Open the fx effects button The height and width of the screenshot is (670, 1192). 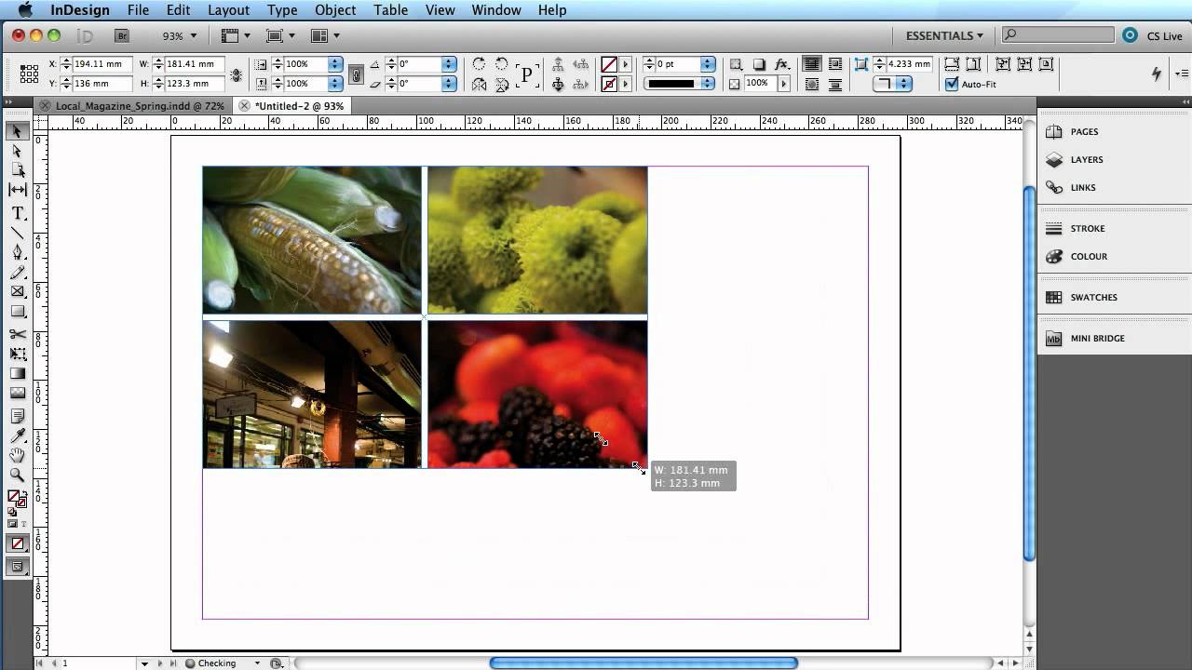click(x=782, y=64)
